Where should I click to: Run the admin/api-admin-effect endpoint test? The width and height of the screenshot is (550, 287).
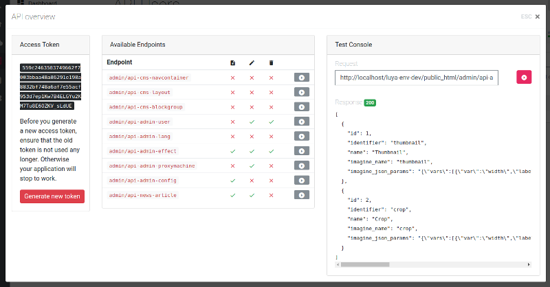[302, 151]
